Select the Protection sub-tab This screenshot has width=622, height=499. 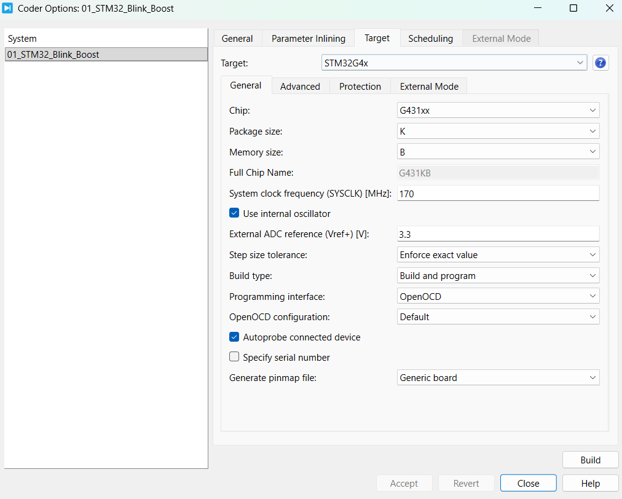coord(360,87)
